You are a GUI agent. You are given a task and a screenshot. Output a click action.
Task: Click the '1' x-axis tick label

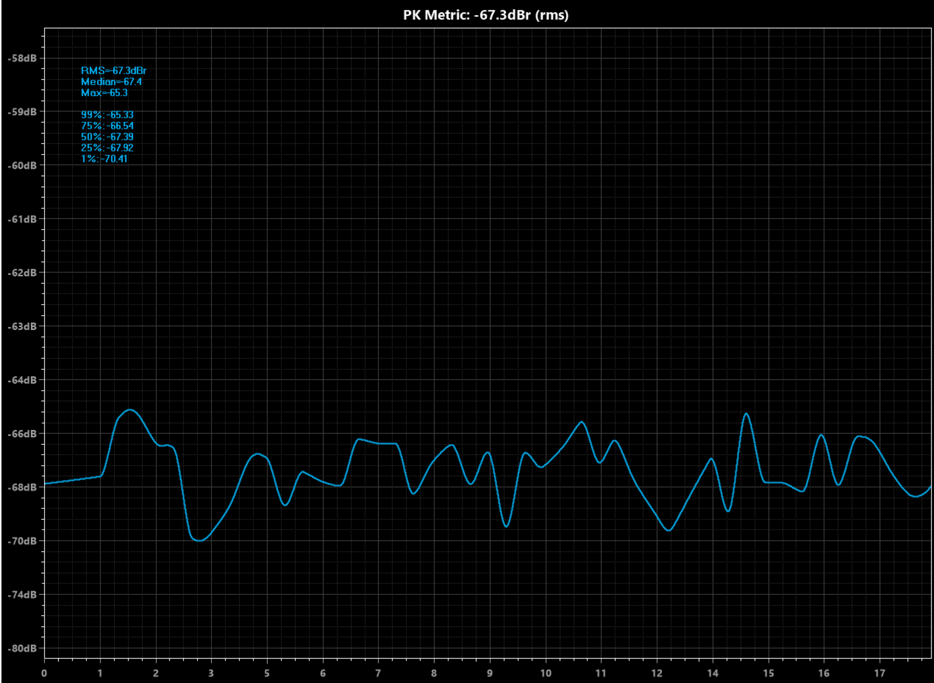(x=100, y=673)
